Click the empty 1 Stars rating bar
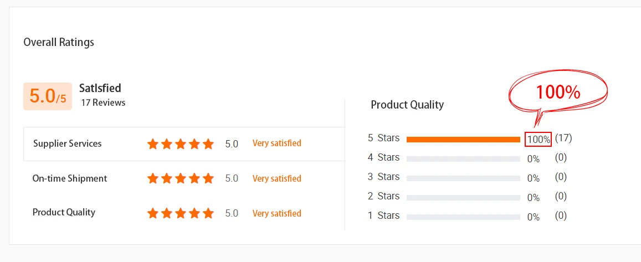 (x=463, y=217)
